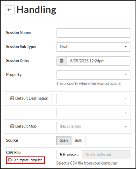This screenshot has height=169, width=136.
Task: Open the Session Sub Type Draft dropdown
Action: (93, 47)
